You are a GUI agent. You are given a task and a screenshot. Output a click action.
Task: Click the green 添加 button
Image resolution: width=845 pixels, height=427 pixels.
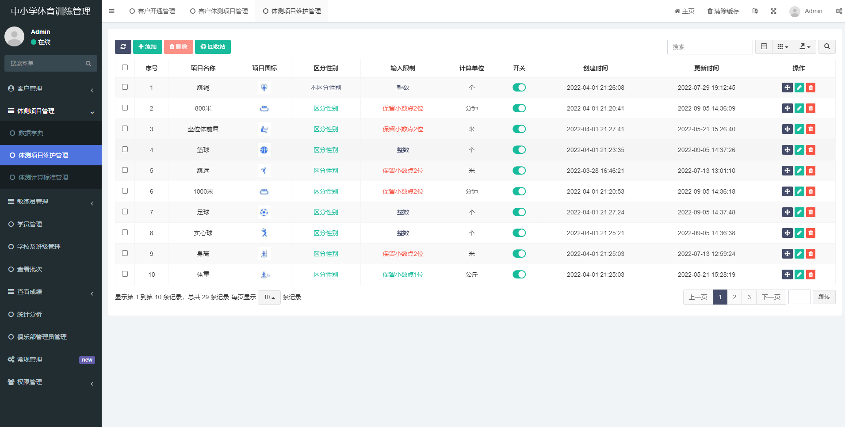click(x=147, y=47)
